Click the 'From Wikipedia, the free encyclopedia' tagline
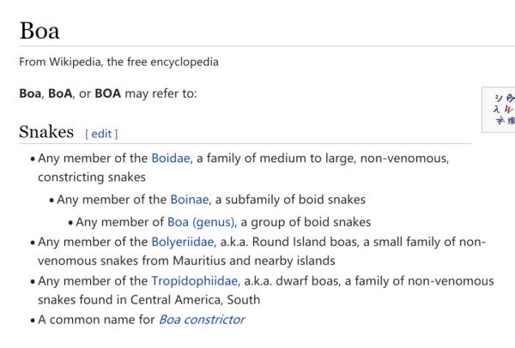 pos(118,62)
